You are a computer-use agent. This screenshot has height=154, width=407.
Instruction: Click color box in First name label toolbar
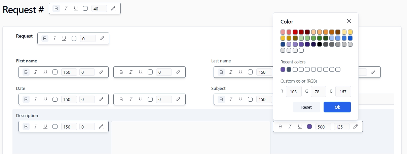(x=55, y=72)
